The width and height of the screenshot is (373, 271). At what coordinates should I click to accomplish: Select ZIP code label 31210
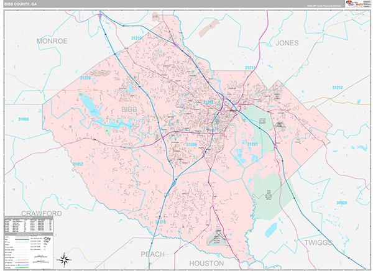(x=136, y=38)
